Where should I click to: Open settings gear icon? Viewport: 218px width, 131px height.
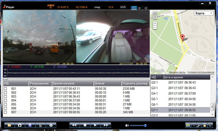tap(51, 125)
